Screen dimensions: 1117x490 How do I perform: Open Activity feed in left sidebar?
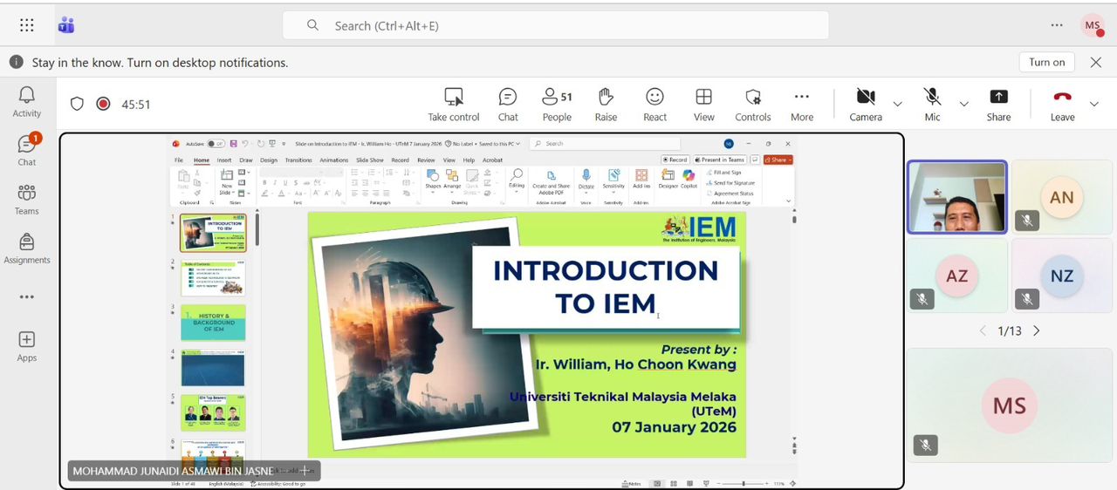pos(27,101)
